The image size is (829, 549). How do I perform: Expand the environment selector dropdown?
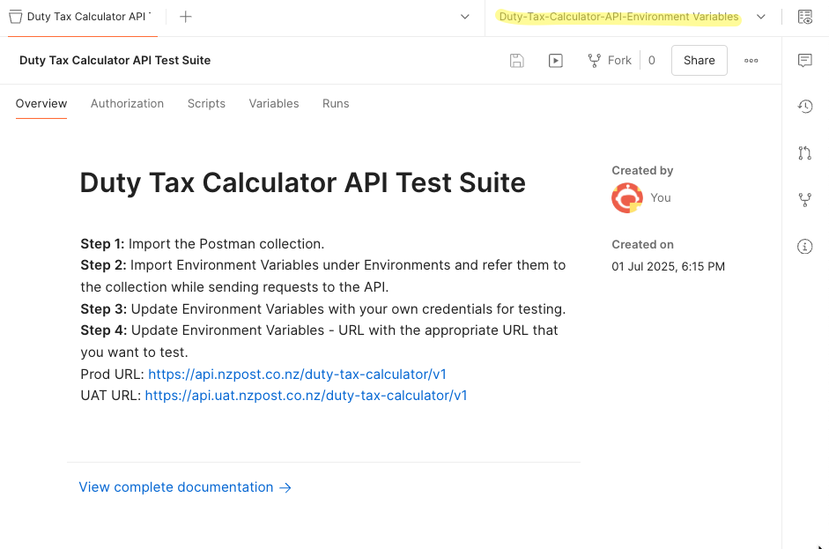761,16
